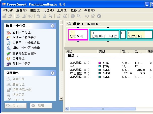Select the (*) extended partition row
The image size is (153, 114).
tap(109, 66)
